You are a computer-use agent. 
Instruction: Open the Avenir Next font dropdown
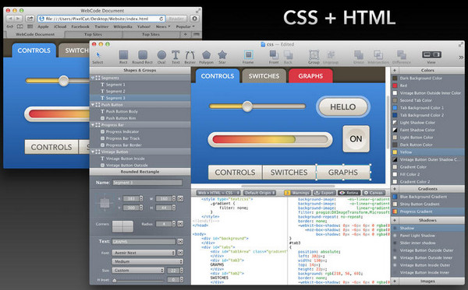[144, 253]
